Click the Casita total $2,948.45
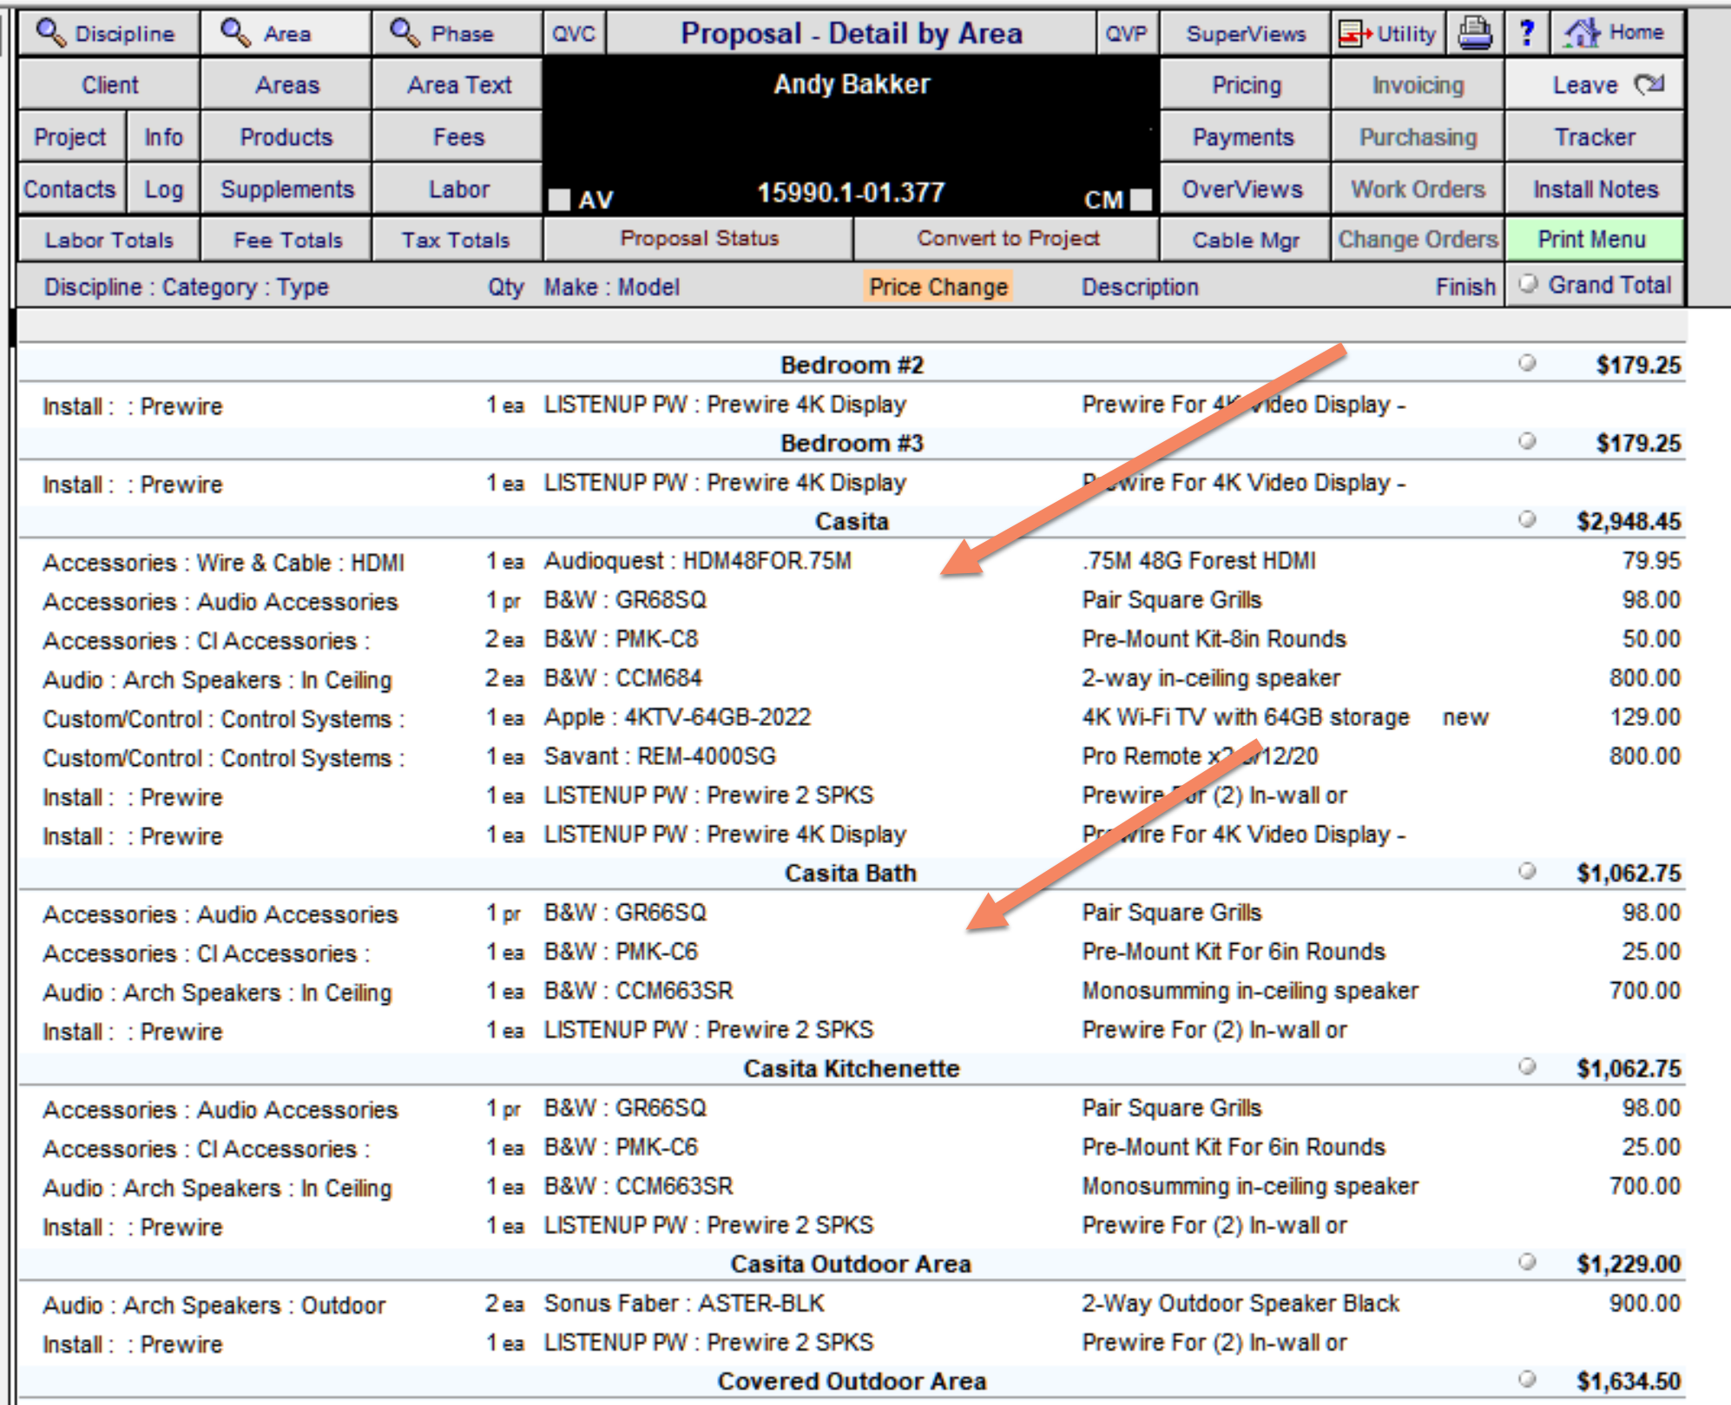 point(1629,521)
